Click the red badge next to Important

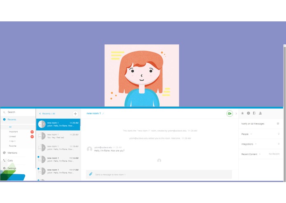pos(32,131)
